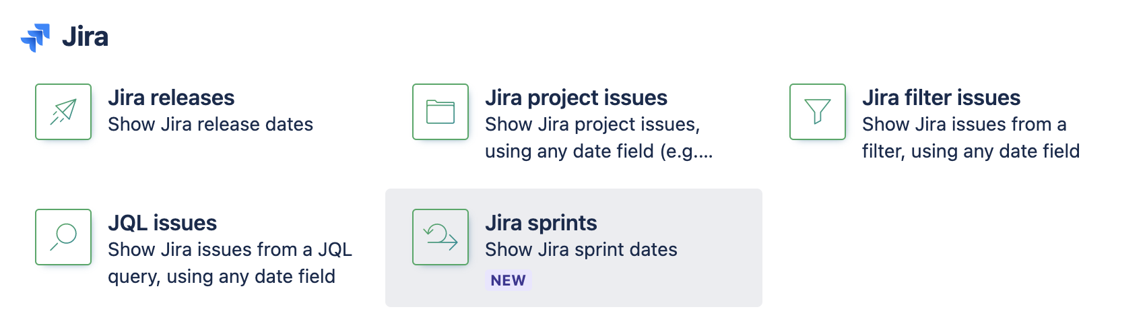Viewport: 1145px width, 330px height.
Task: Choose the JQL issues title
Action: [162, 223]
